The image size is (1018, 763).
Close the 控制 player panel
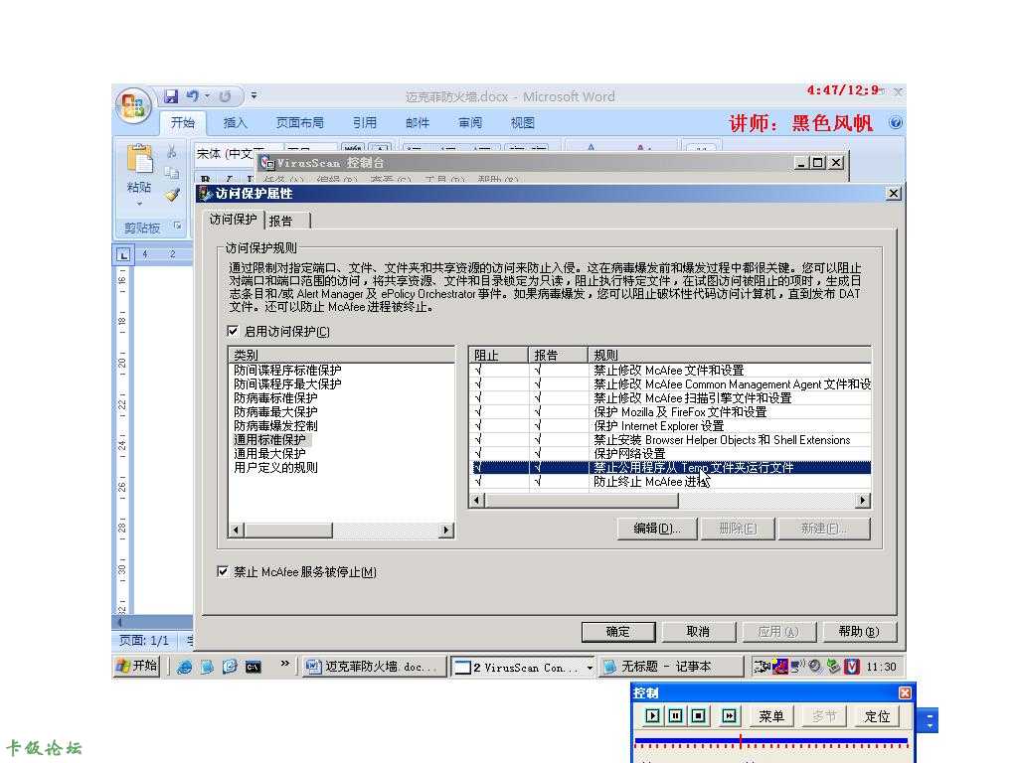(x=905, y=692)
